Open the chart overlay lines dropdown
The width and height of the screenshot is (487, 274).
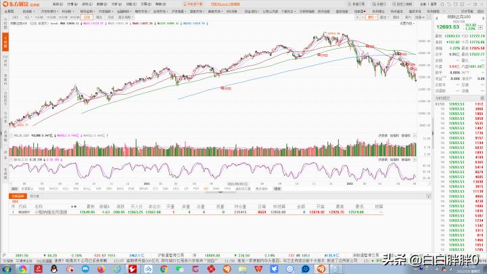407,23
